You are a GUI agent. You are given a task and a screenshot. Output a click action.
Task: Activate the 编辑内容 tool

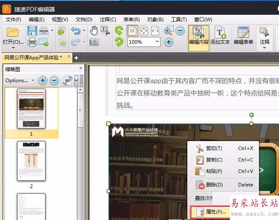[x=198, y=38]
